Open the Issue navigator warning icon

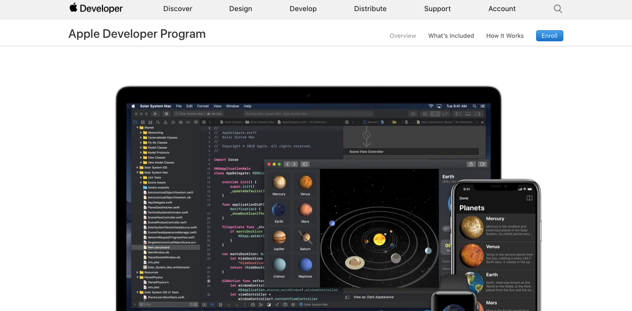(166, 122)
